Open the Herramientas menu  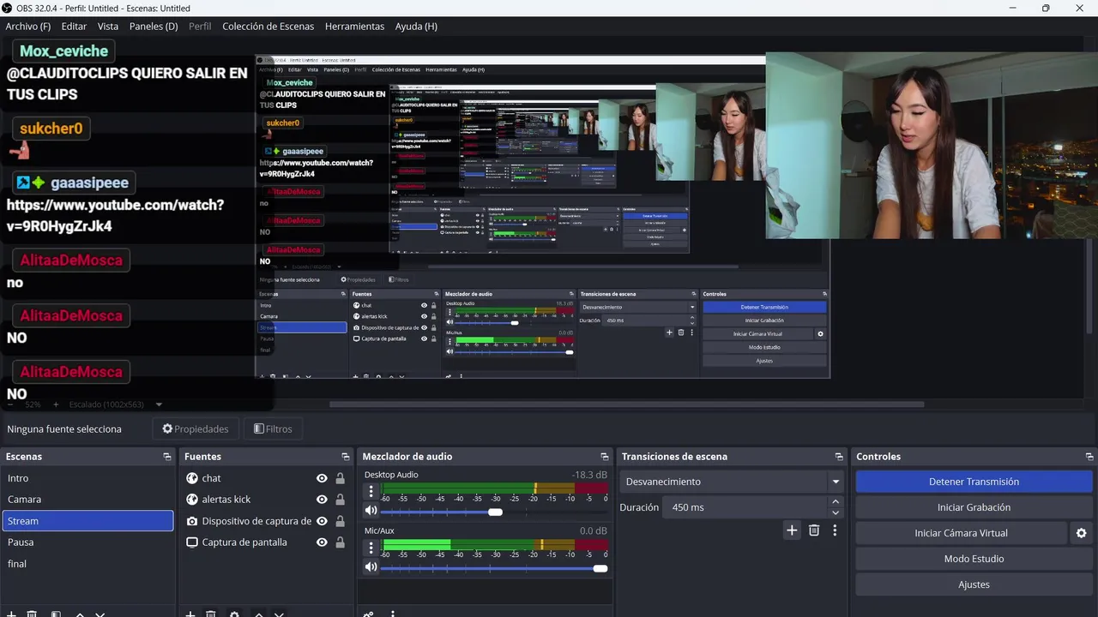[354, 27]
